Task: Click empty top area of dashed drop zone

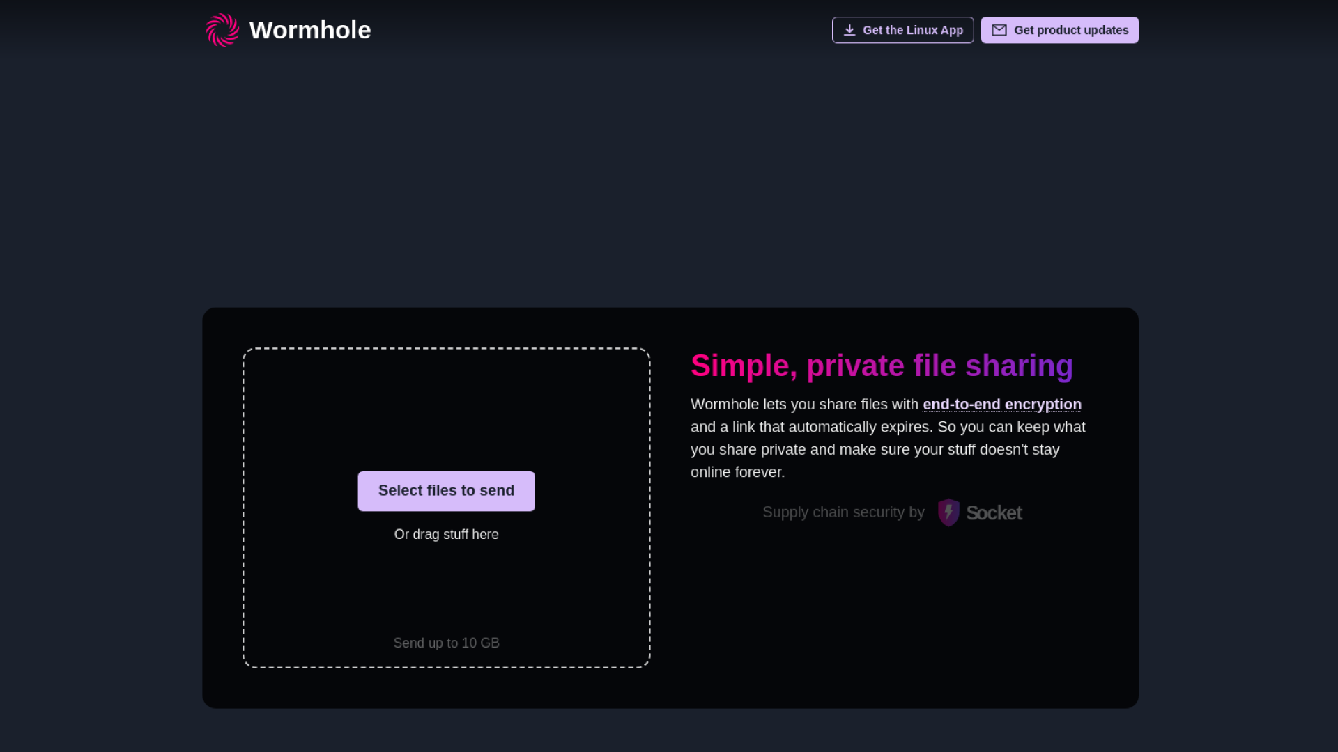Action: coord(446,404)
